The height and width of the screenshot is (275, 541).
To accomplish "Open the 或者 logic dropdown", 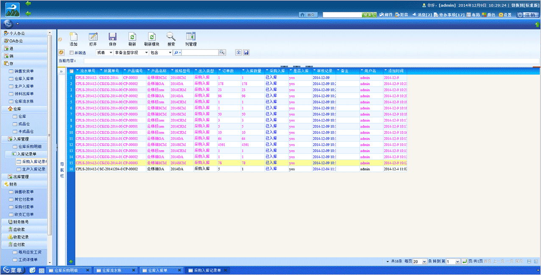I will 104,53.
